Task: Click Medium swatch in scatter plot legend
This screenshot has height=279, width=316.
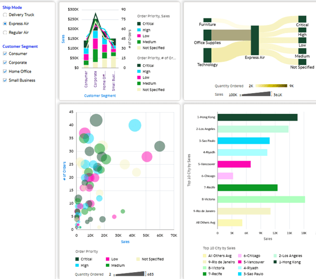Action: click(107, 265)
